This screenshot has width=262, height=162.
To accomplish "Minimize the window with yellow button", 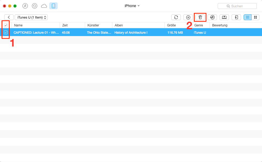I will pos(10,6).
